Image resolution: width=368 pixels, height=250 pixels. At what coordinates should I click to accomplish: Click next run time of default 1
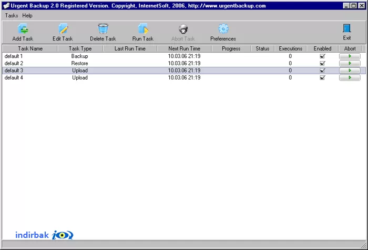click(x=184, y=56)
